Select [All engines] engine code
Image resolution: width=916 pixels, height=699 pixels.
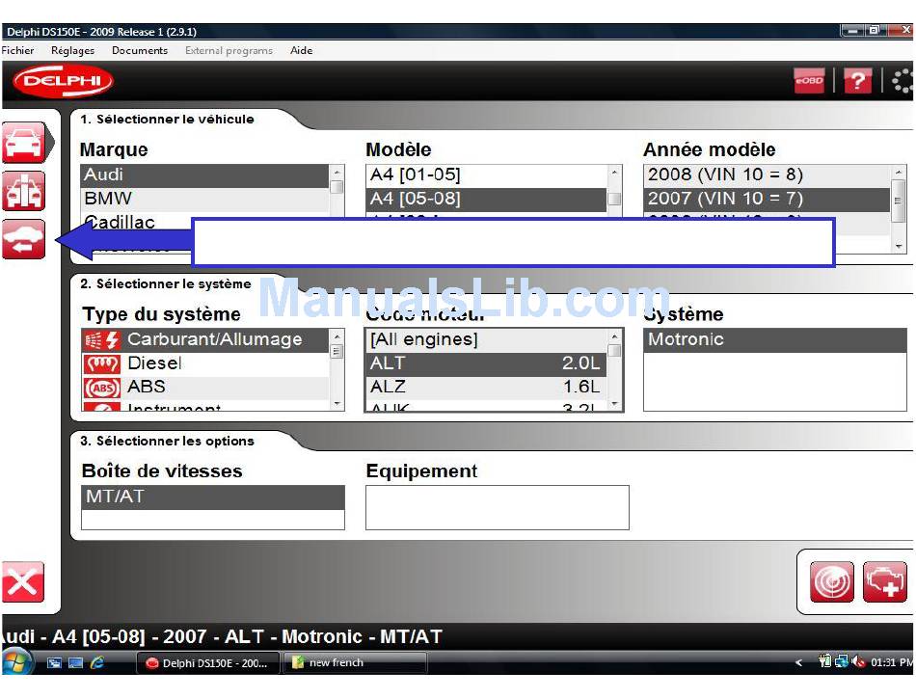point(487,340)
